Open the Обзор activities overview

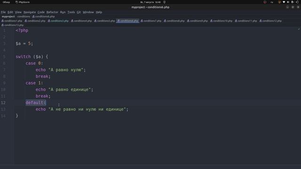point(6,2)
